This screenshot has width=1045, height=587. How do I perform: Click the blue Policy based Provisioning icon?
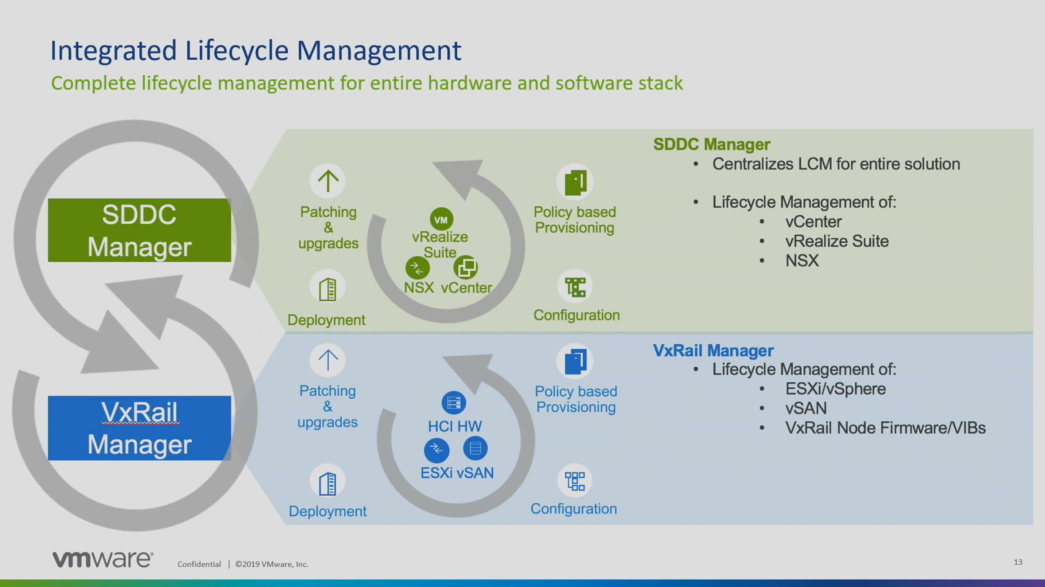(575, 361)
